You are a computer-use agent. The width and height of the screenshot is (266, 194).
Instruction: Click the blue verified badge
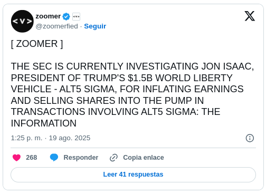point(66,16)
